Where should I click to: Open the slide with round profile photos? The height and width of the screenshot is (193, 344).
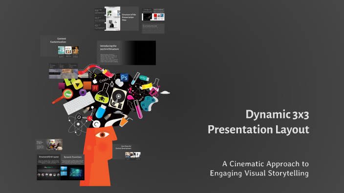[49, 173]
